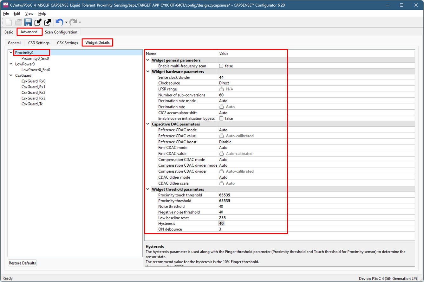The height and width of the screenshot is (282, 424).
Task: Save the configuration with floppy disk icon
Action: (28, 22)
